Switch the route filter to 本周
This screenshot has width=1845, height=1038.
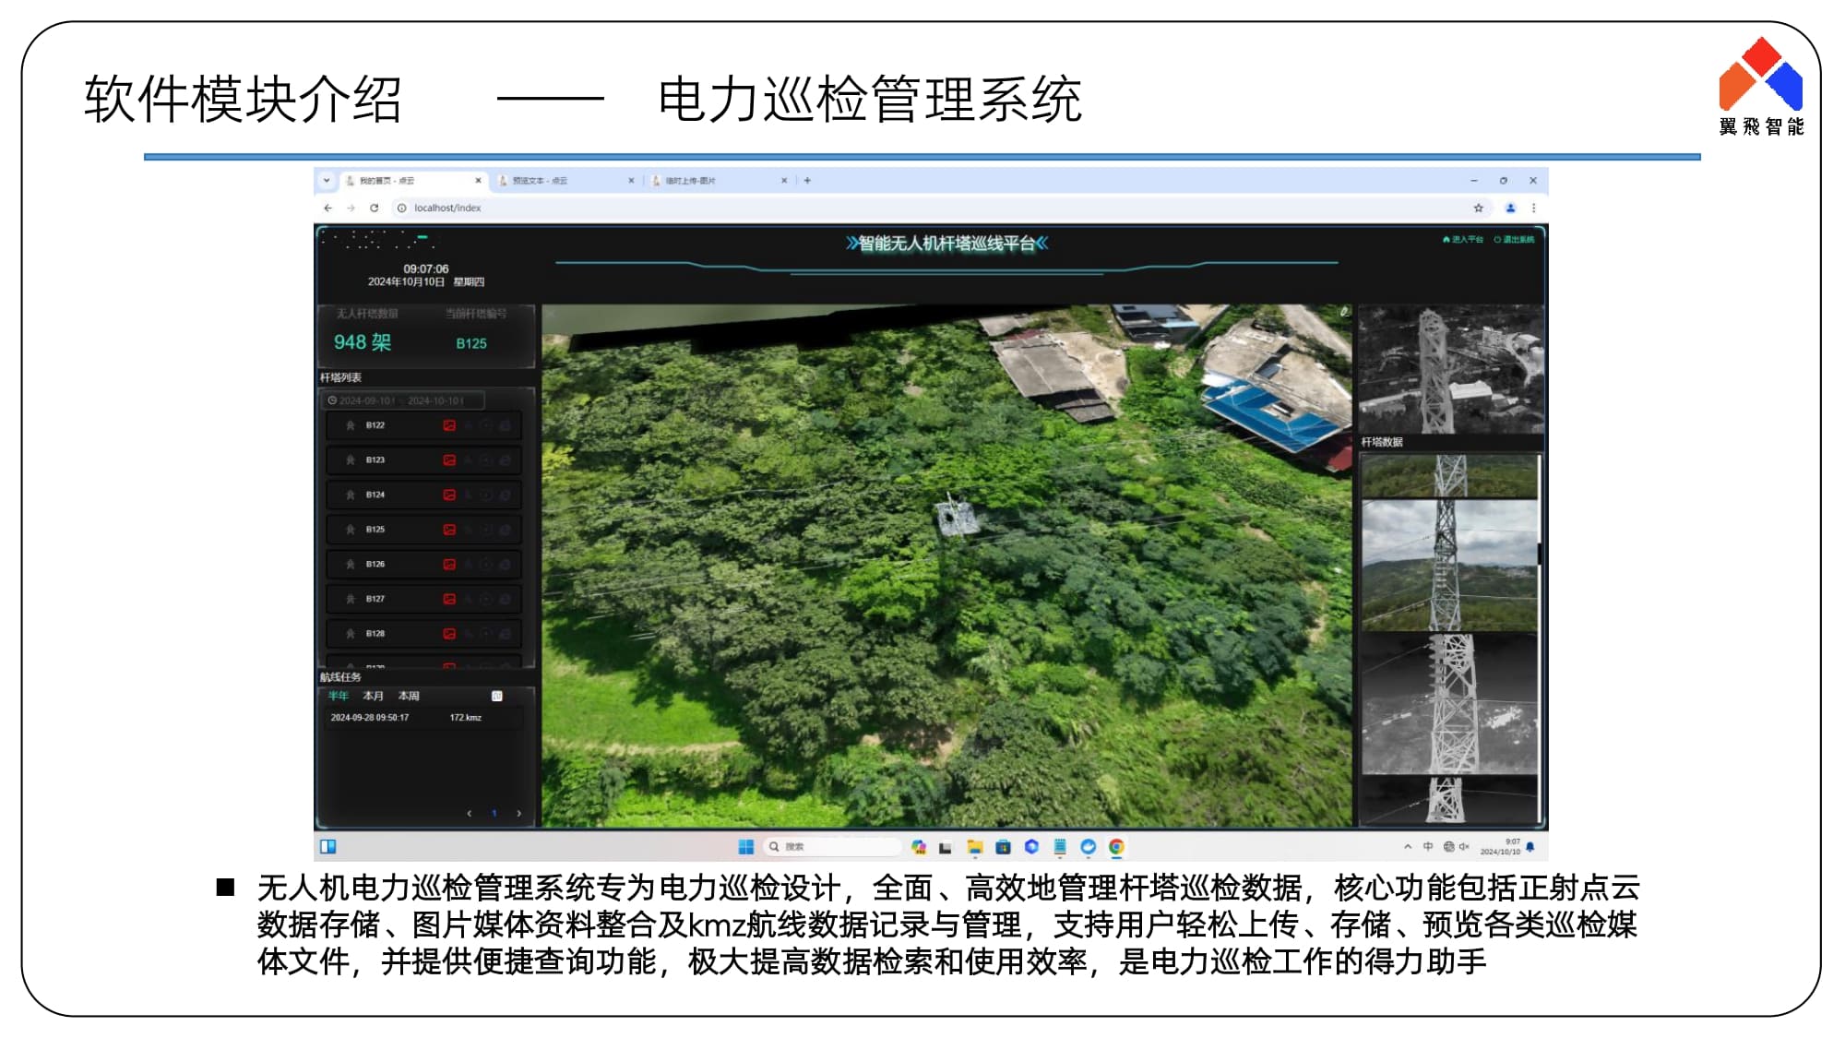point(409,696)
